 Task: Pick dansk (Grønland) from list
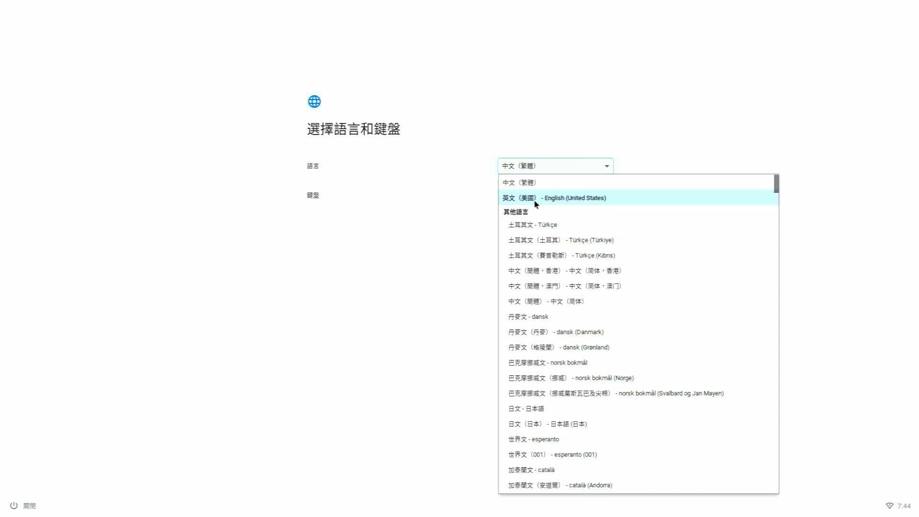click(559, 348)
